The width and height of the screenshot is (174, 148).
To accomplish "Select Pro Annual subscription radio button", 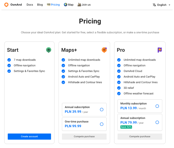I will [157, 122].
